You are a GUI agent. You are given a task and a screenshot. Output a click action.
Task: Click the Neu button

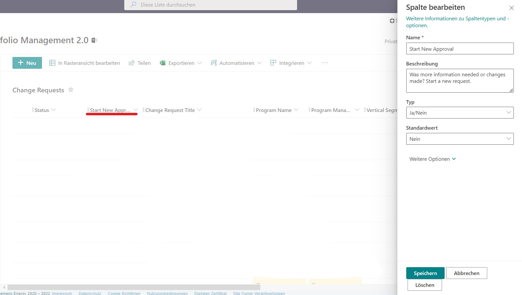(27, 63)
